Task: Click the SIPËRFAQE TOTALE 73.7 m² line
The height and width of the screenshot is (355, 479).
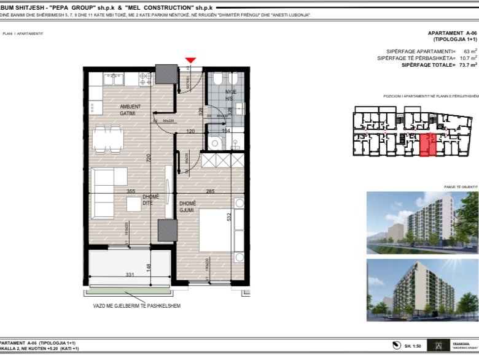Action: coord(426,64)
